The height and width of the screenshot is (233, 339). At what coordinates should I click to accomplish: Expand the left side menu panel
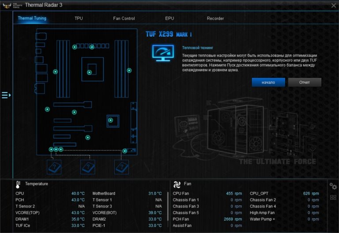[6, 95]
